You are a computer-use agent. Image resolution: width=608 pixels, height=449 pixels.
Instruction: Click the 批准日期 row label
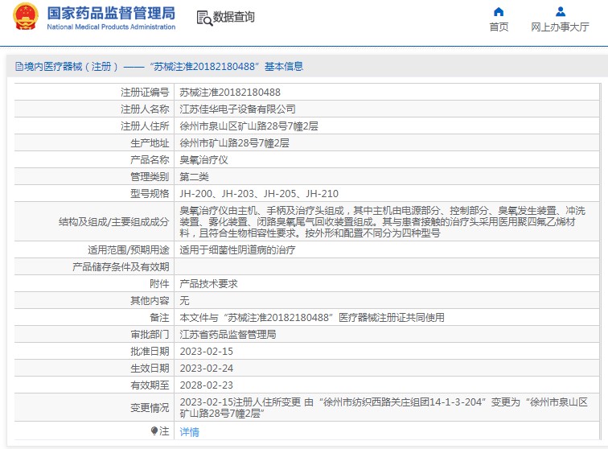point(150,351)
